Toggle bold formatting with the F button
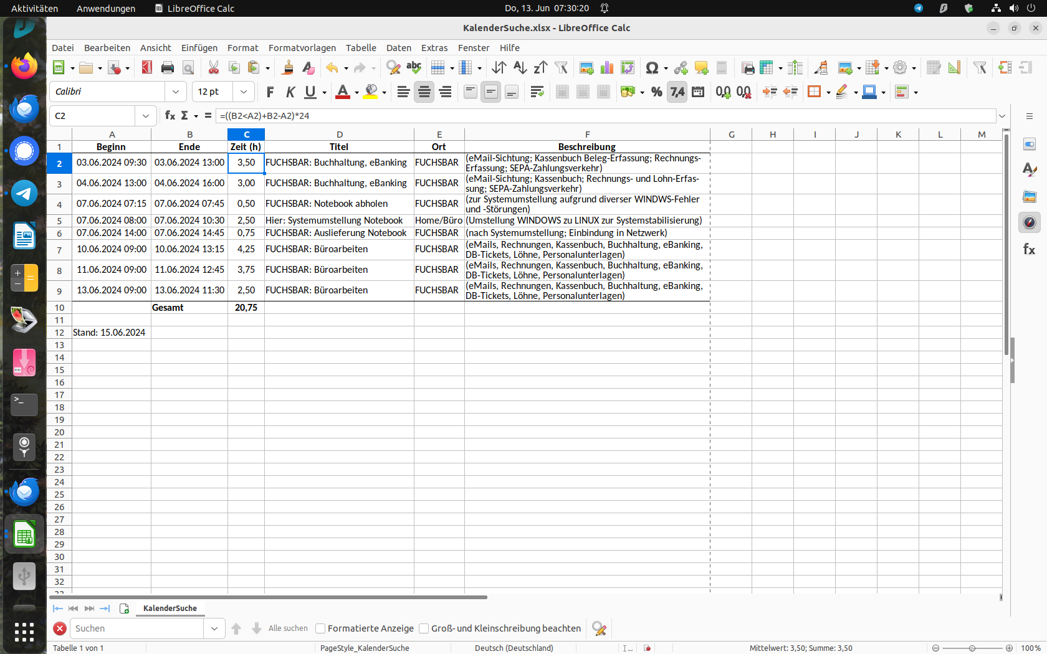Viewport: 1047px width, 654px height. coord(270,92)
